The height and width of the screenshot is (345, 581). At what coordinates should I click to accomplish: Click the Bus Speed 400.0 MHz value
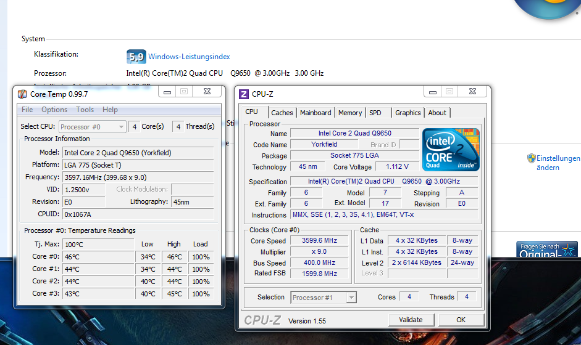click(319, 262)
